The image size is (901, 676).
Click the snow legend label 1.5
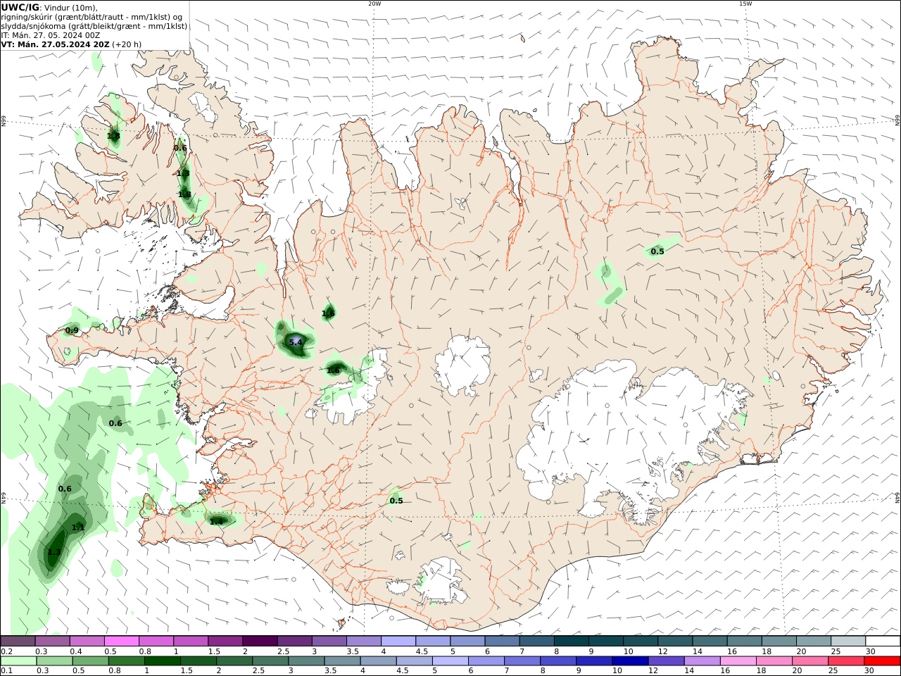214,651
